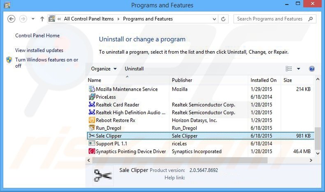Click the vertical scrollbar up arrow
325x192 pixels.
pyautogui.click(x=318, y=79)
